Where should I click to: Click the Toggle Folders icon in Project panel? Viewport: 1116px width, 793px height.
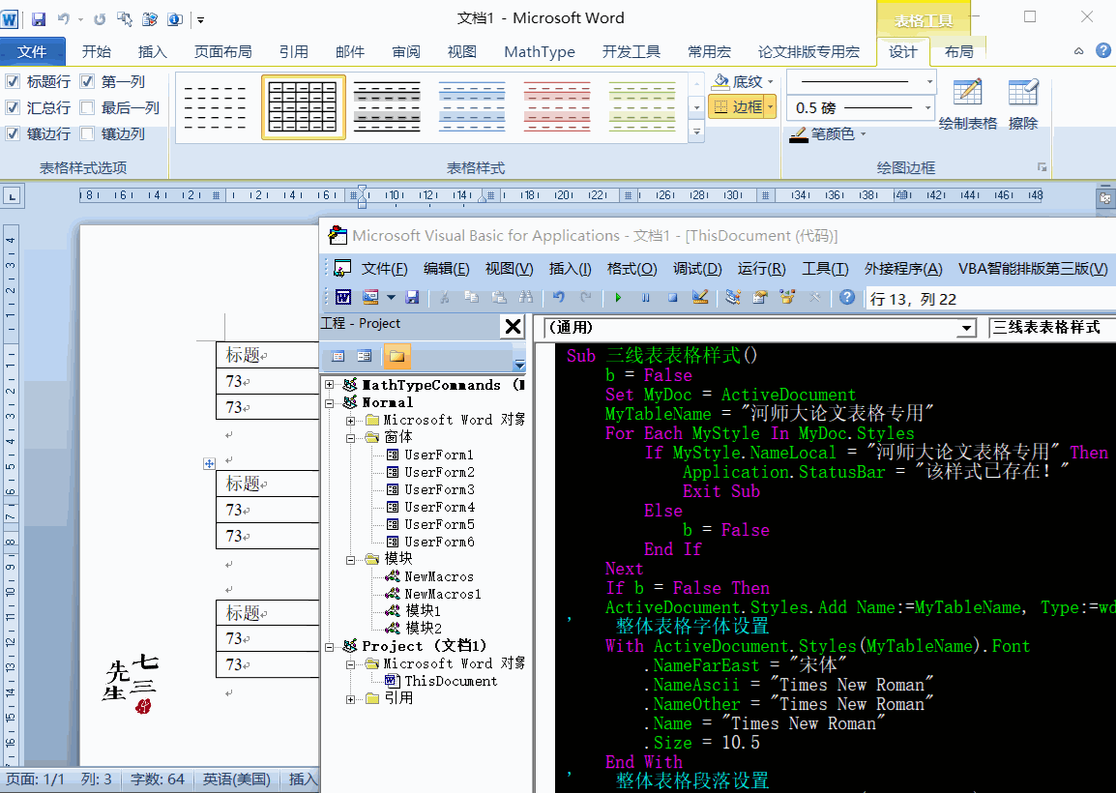396,356
